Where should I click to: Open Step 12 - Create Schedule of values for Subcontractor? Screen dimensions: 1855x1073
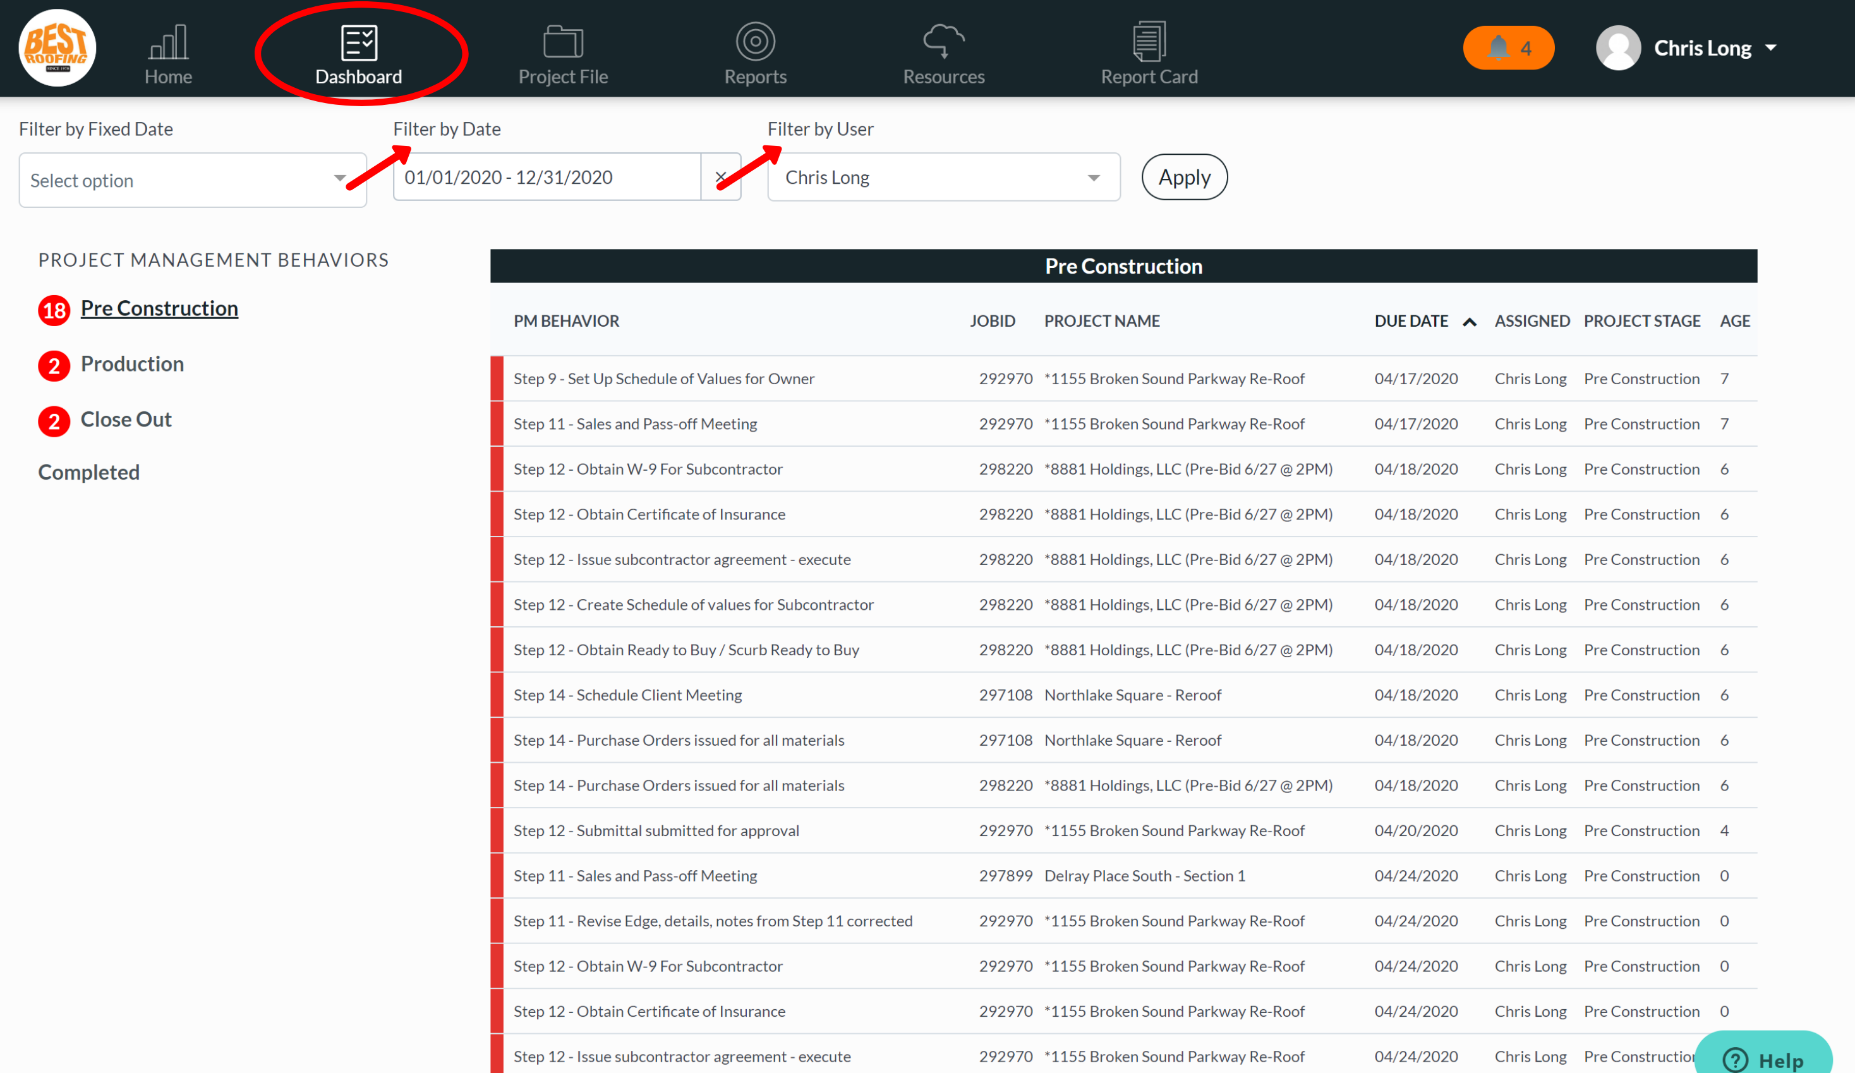[1124, 605]
